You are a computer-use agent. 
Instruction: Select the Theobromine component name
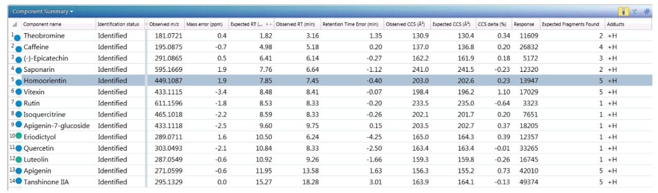[x=44, y=35]
